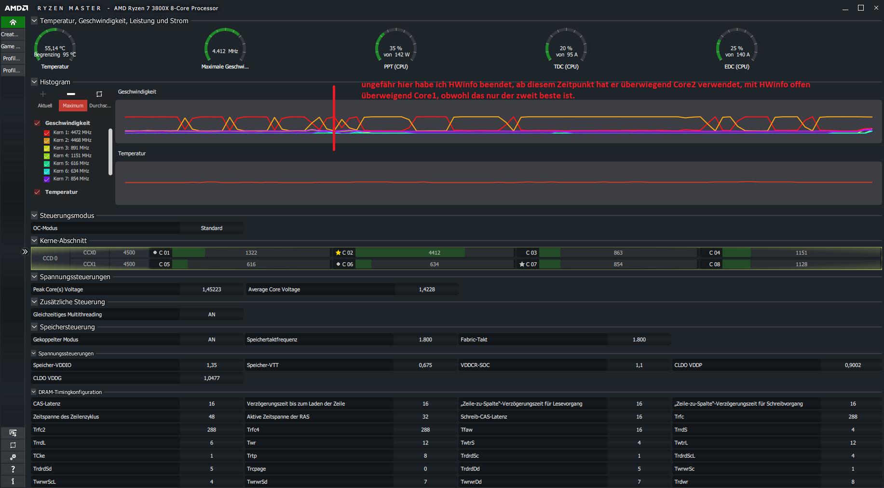Image resolution: width=884 pixels, height=488 pixels.
Task: Open the Game ... profile tab
Action: click(x=13, y=46)
